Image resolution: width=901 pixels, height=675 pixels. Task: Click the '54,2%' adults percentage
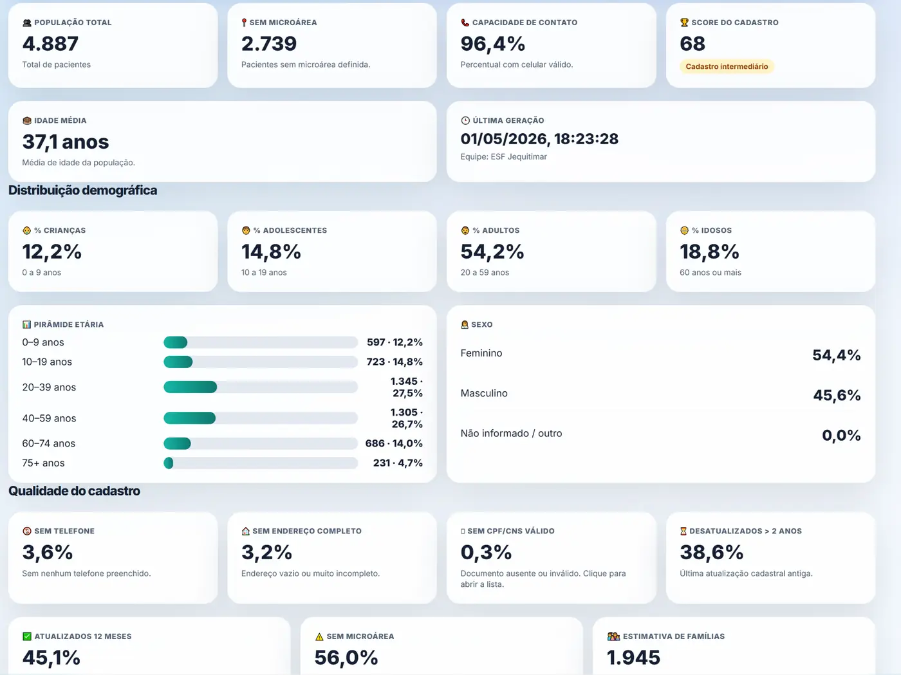(492, 252)
